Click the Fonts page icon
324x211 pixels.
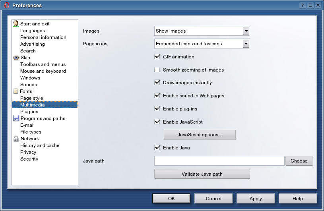pyautogui.click(x=16, y=91)
